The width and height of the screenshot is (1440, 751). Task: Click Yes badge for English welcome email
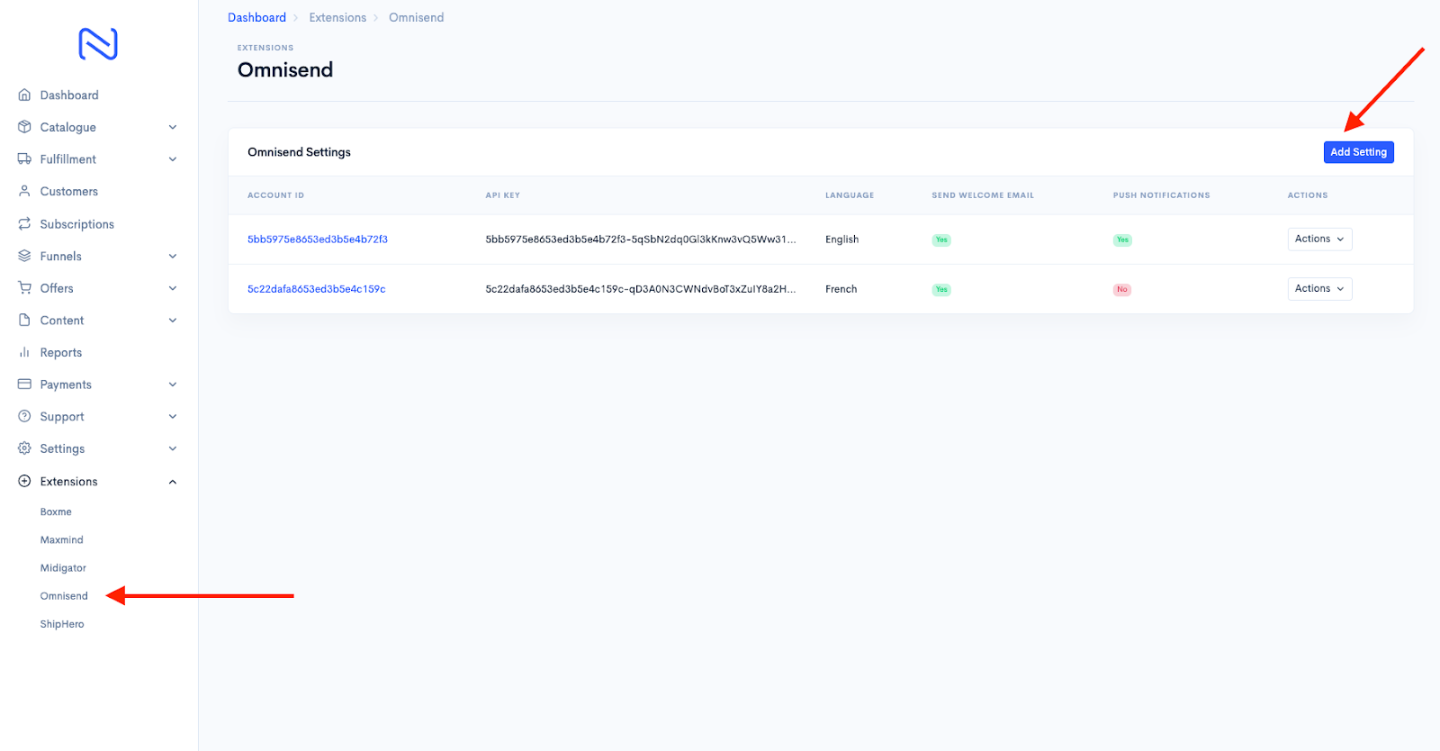(x=941, y=240)
